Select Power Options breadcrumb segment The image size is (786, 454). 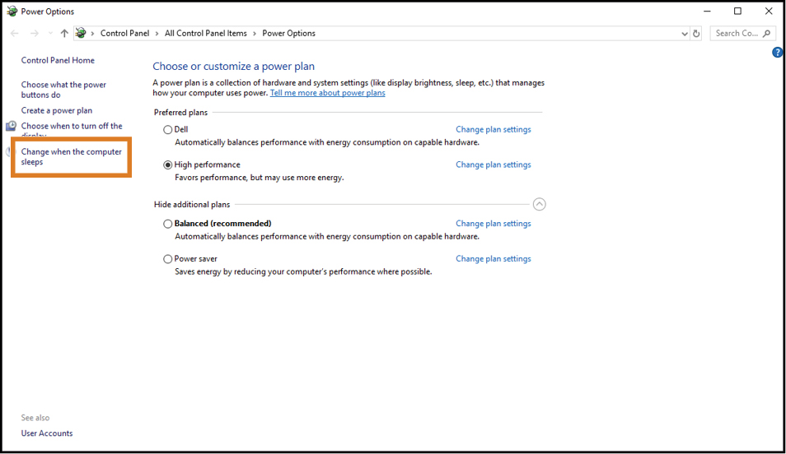tap(288, 33)
